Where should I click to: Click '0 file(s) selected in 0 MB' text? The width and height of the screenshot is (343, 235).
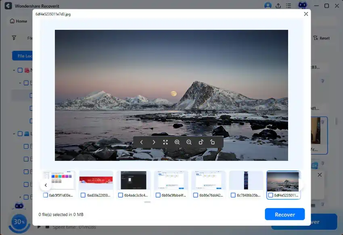[61, 214]
